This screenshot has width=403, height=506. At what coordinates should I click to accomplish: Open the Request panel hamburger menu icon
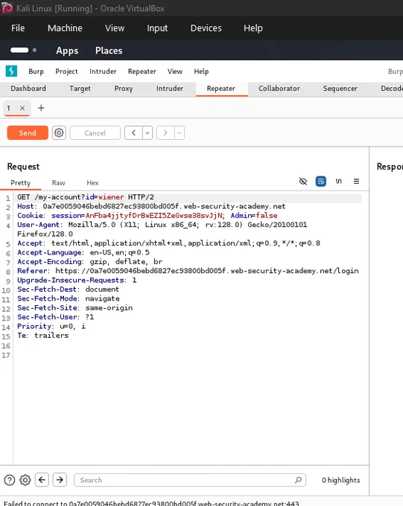click(356, 182)
